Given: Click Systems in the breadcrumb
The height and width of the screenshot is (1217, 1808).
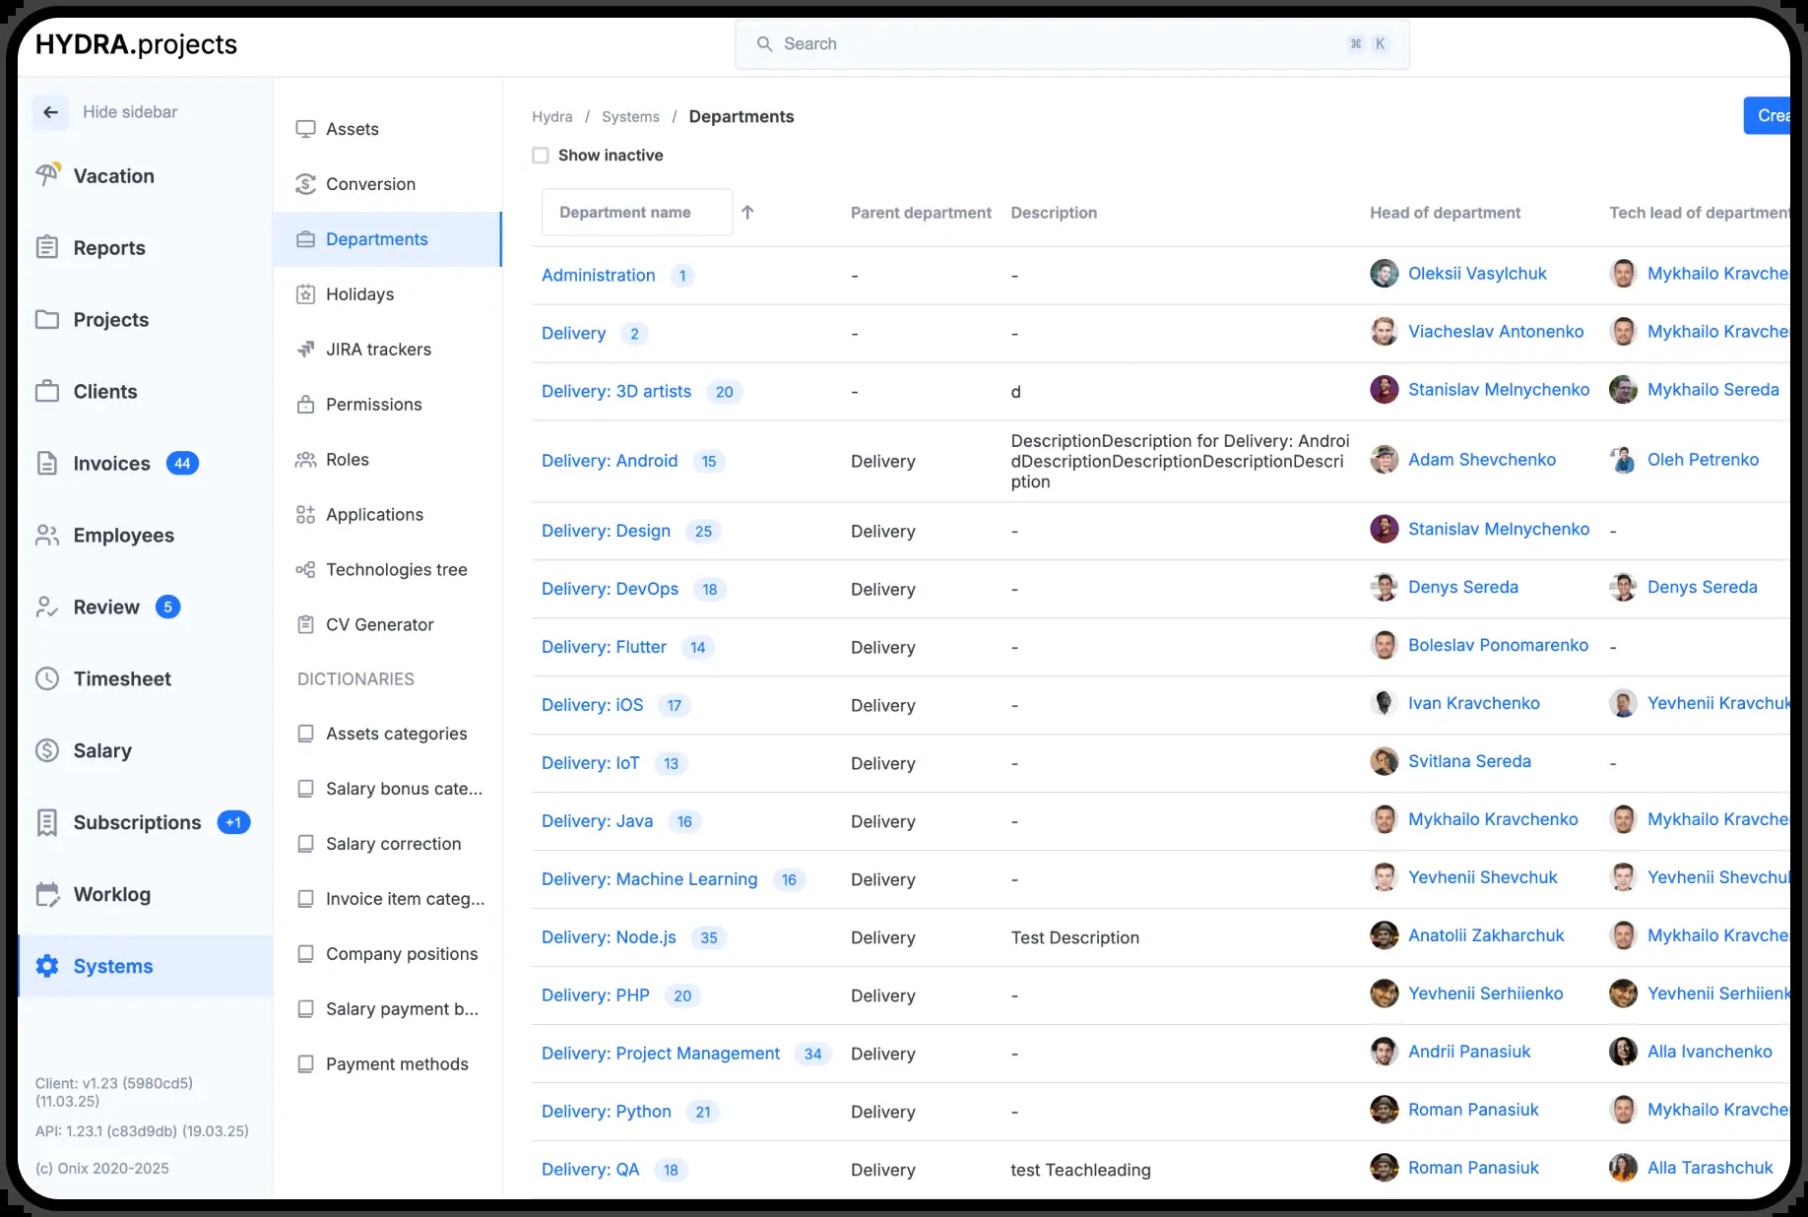Looking at the screenshot, I should pos(630,116).
